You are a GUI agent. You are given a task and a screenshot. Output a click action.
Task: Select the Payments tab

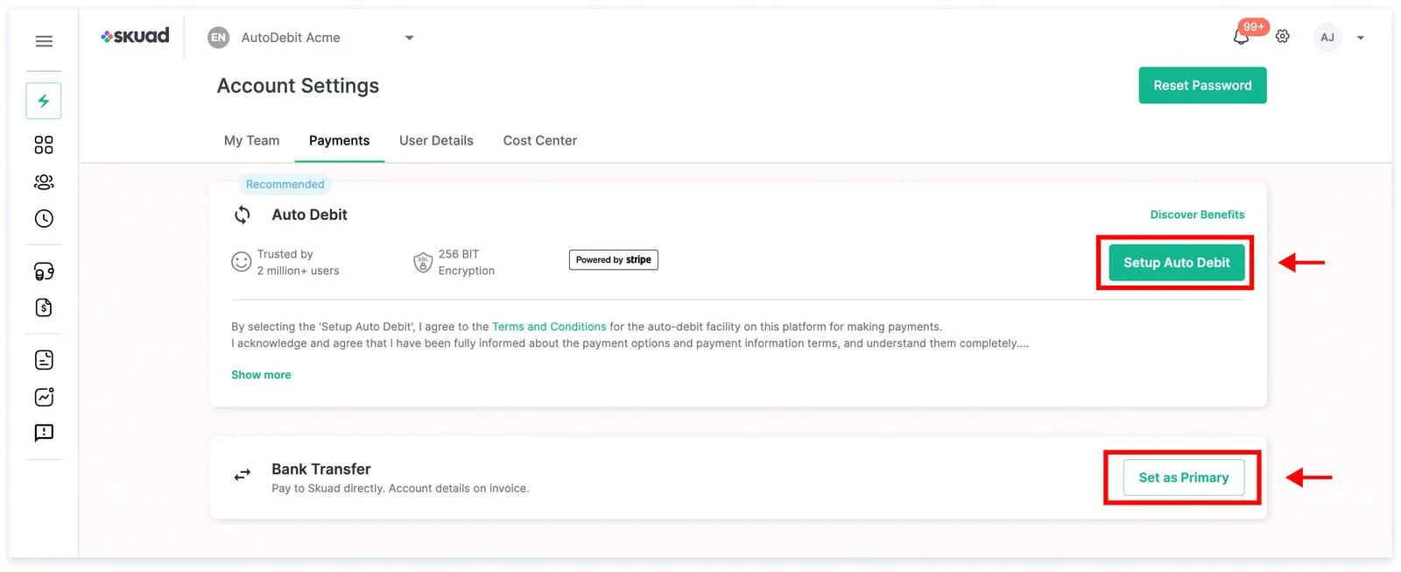pos(340,140)
